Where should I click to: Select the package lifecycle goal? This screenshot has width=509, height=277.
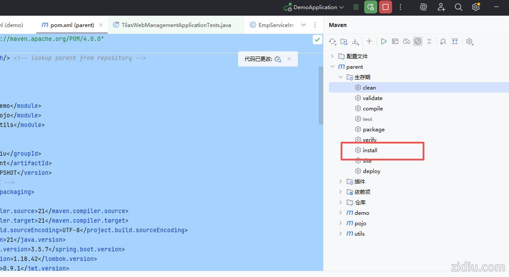pos(373,129)
